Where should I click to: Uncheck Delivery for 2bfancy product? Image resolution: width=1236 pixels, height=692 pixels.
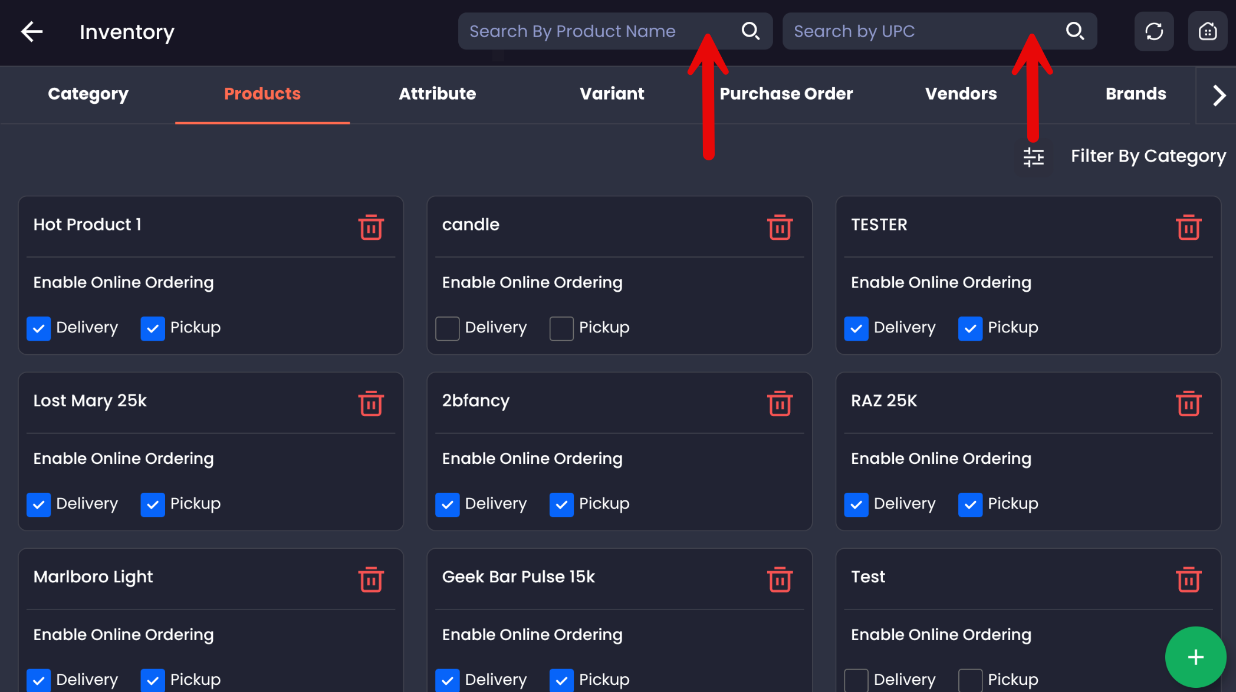click(x=448, y=505)
